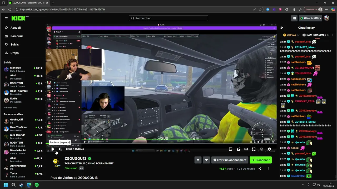This screenshot has width=337, height=189.
Task: Seek on the video progress bar
Action: point(161,144)
